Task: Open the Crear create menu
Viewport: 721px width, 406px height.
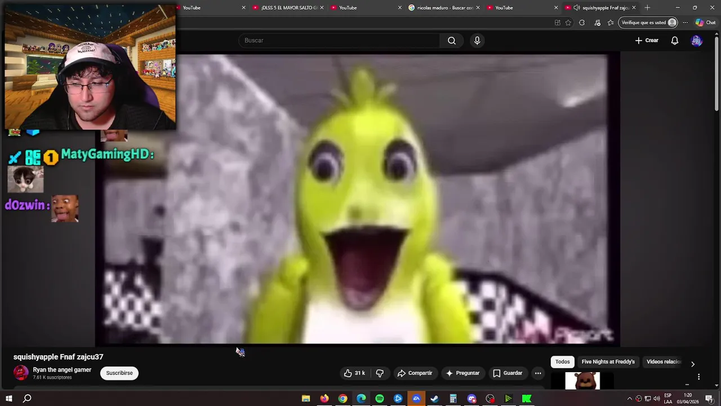Action: [x=647, y=41]
